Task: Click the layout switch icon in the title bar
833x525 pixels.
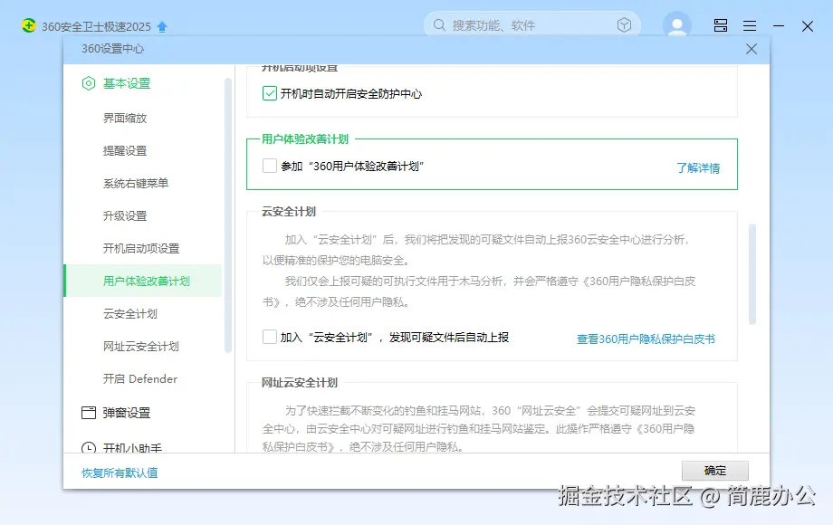Action: (x=721, y=25)
